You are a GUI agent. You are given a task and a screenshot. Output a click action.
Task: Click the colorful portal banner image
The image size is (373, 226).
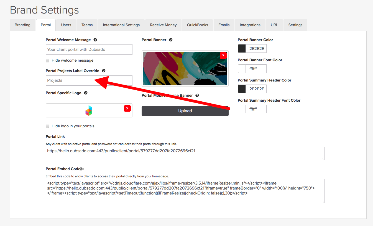click(x=185, y=69)
